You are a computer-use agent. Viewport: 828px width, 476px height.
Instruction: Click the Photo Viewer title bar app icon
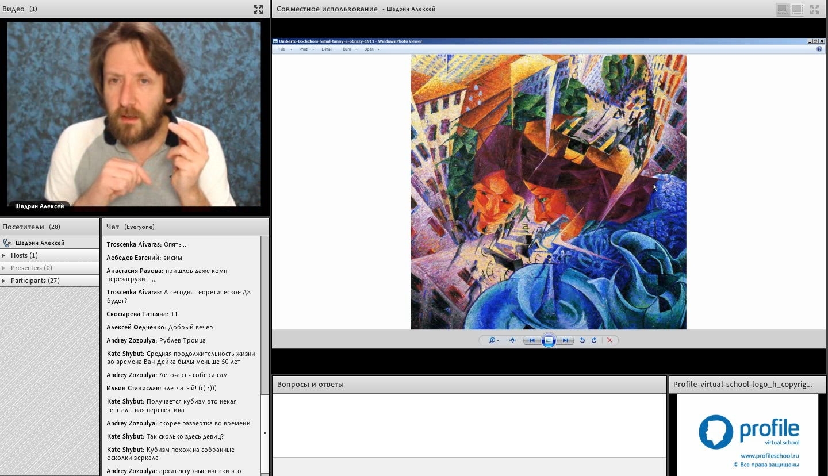point(275,41)
